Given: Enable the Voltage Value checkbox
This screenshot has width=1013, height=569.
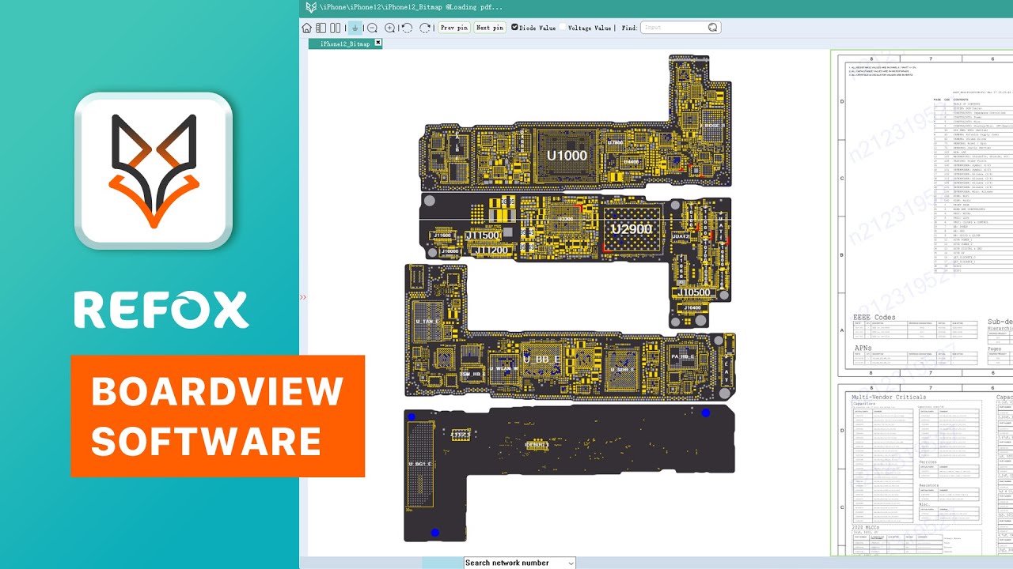Looking at the screenshot, I should pyautogui.click(x=563, y=28).
